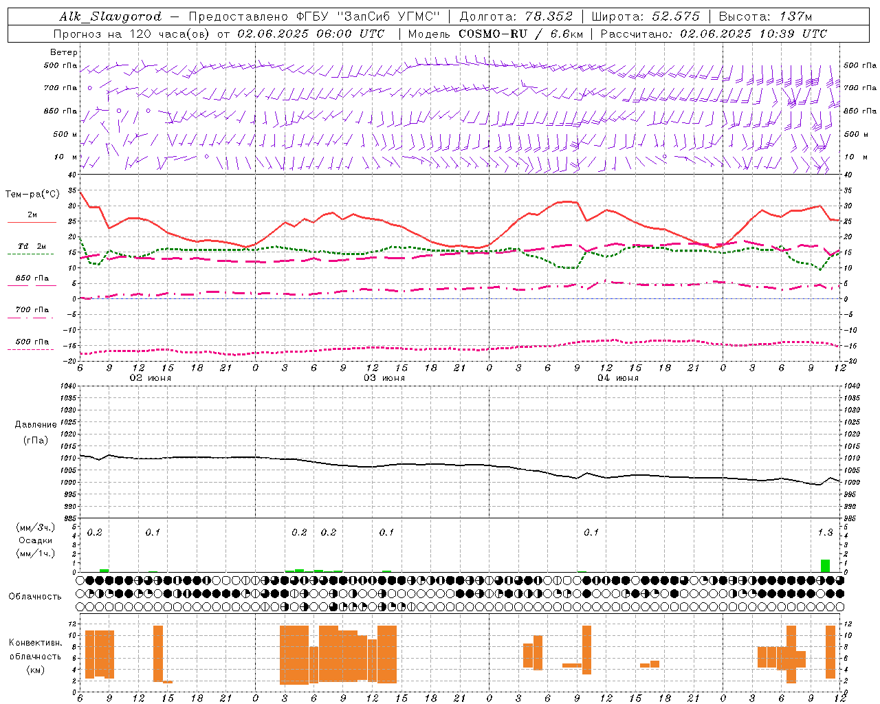
Task: Click the 'Ветер' label on the left
Action: (x=64, y=52)
